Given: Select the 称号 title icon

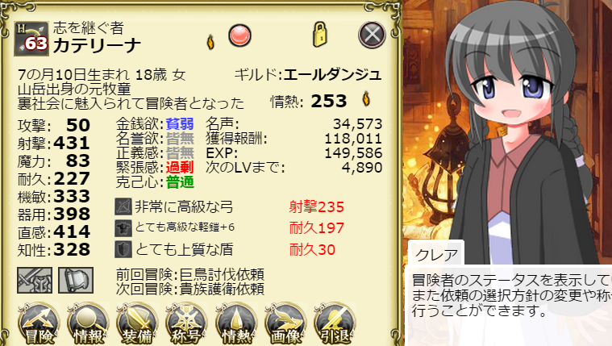Looking at the screenshot, I should 186,323.
